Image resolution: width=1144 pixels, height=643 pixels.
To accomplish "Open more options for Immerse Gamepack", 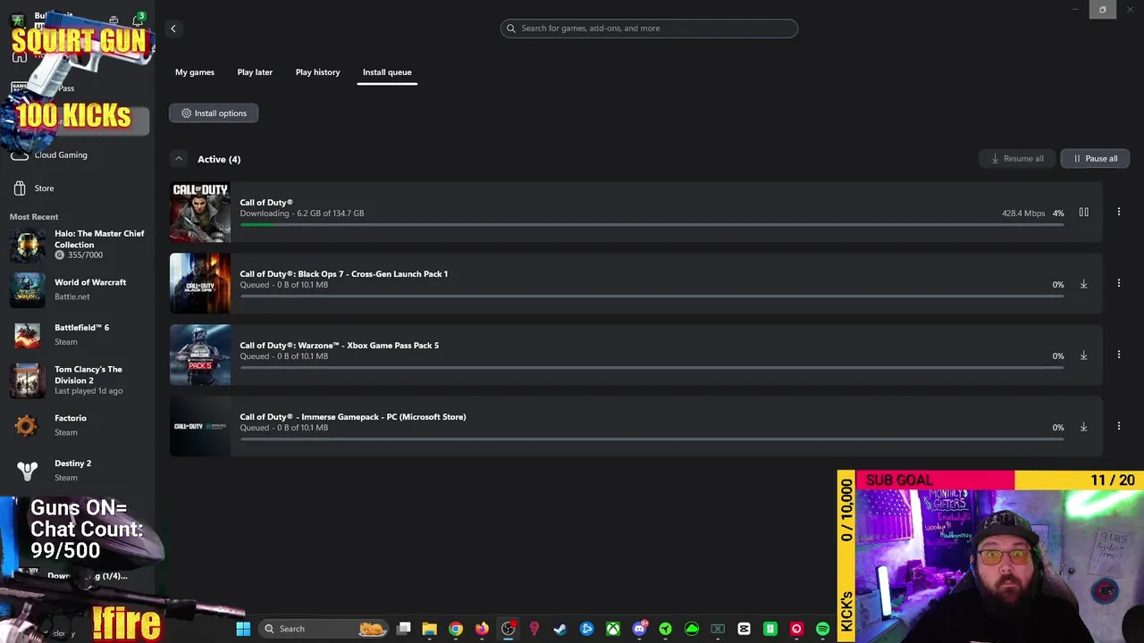I will [x=1118, y=426].
